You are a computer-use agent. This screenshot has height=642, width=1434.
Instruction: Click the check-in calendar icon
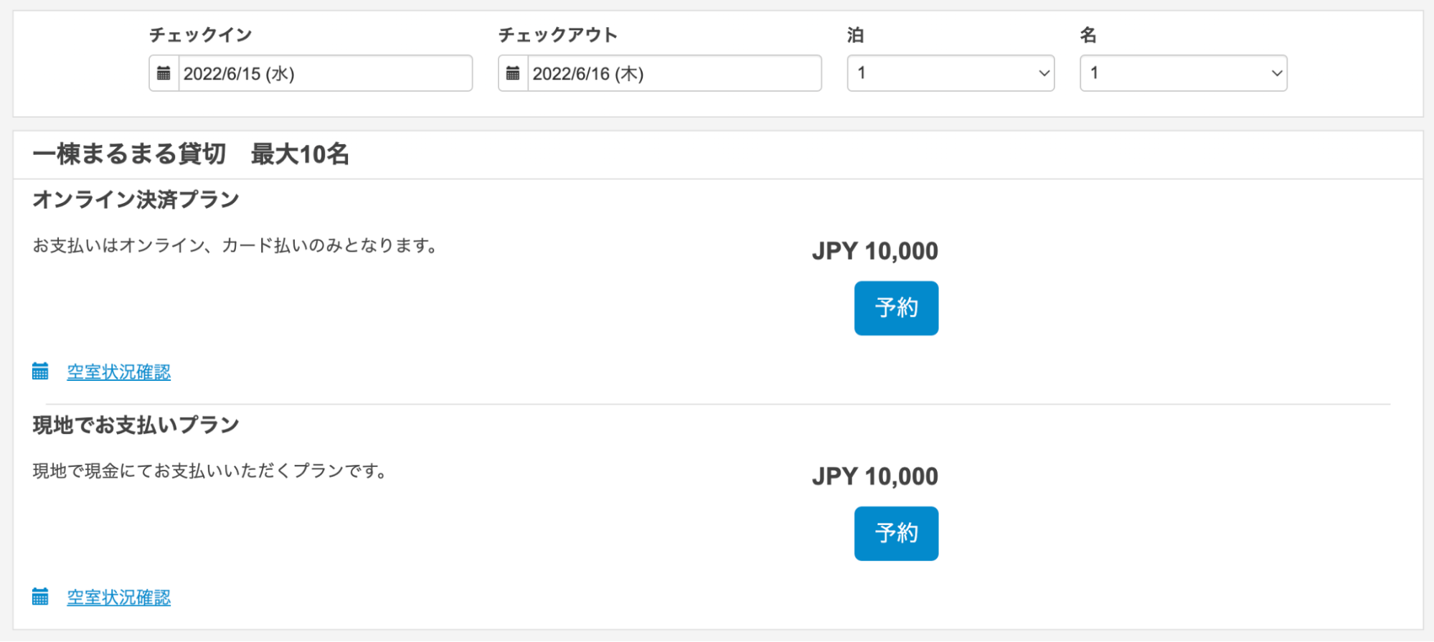coord(164,73)
